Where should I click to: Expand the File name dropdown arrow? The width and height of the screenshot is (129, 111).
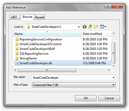point(113,77)
